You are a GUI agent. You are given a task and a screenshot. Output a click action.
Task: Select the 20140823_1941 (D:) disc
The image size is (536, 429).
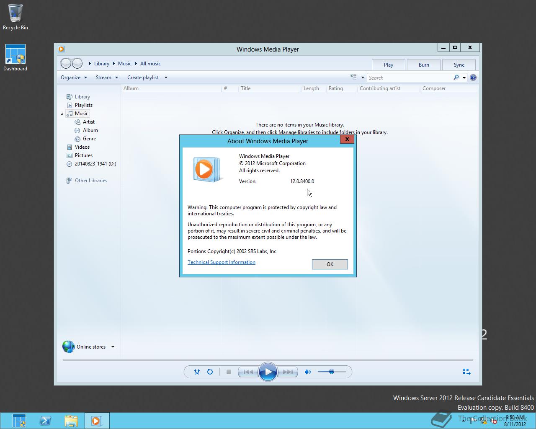coord(95,164)
